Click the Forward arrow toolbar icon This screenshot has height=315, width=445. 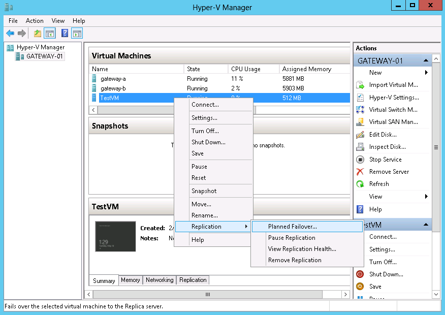pyautogui.click(x=22, y=33)
